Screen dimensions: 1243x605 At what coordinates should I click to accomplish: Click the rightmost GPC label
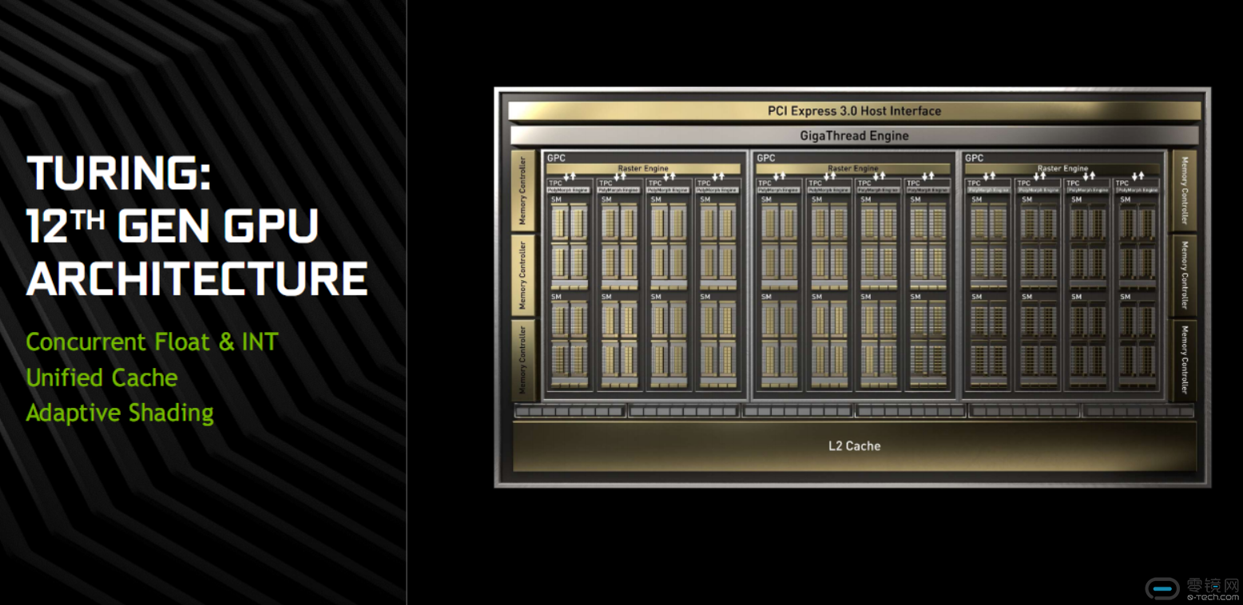coord(975,158)
